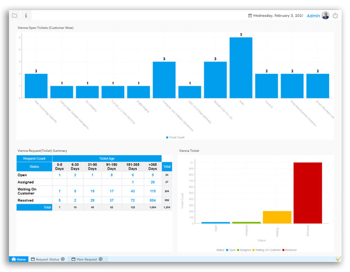Click the Admin username link
This screenshot has width=350, height=272.
pos(313,16)
